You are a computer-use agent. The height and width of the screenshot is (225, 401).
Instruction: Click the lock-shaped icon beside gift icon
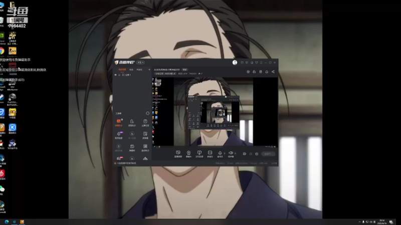coord(254,71)
